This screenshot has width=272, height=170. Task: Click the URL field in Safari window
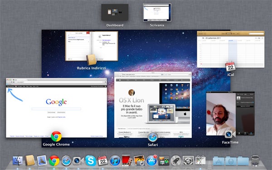pyautogui.click(x=142, y=74)
